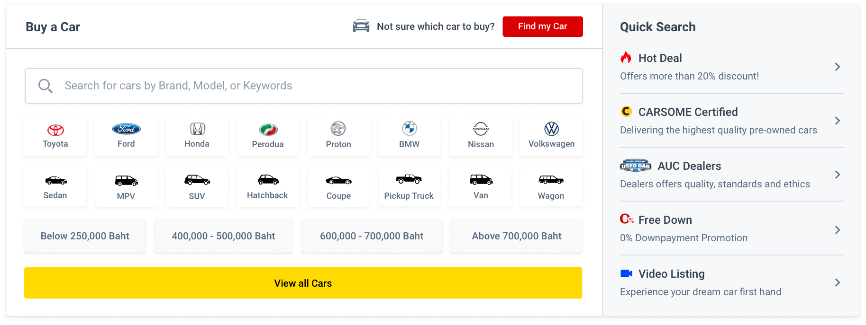Choose the BMW logo tile
This screenshot has width=866, height=325.
pos(409,137)
